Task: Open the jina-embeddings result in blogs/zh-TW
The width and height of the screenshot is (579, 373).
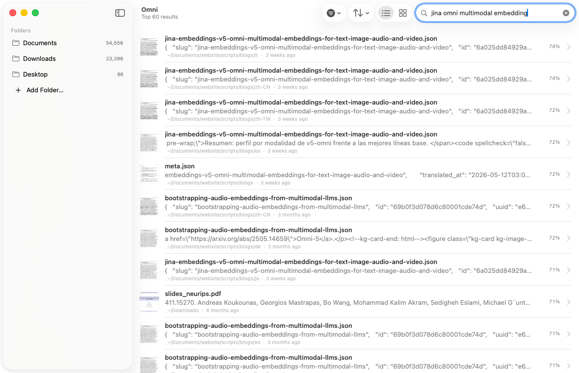Action: (355, 110)
